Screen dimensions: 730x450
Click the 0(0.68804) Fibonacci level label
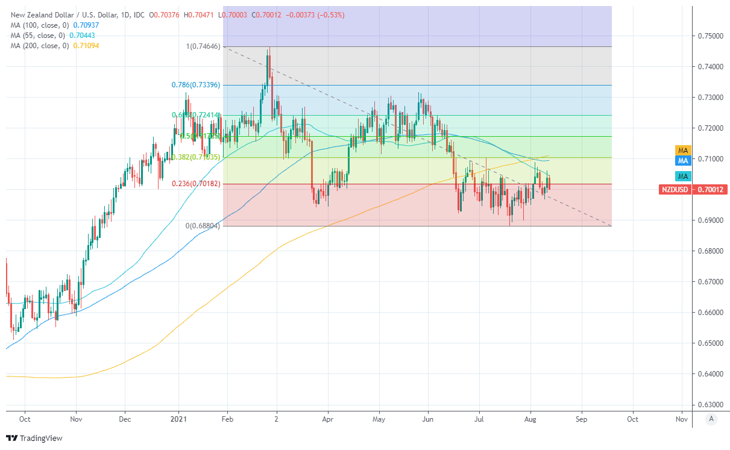click(x=203, y=226)
